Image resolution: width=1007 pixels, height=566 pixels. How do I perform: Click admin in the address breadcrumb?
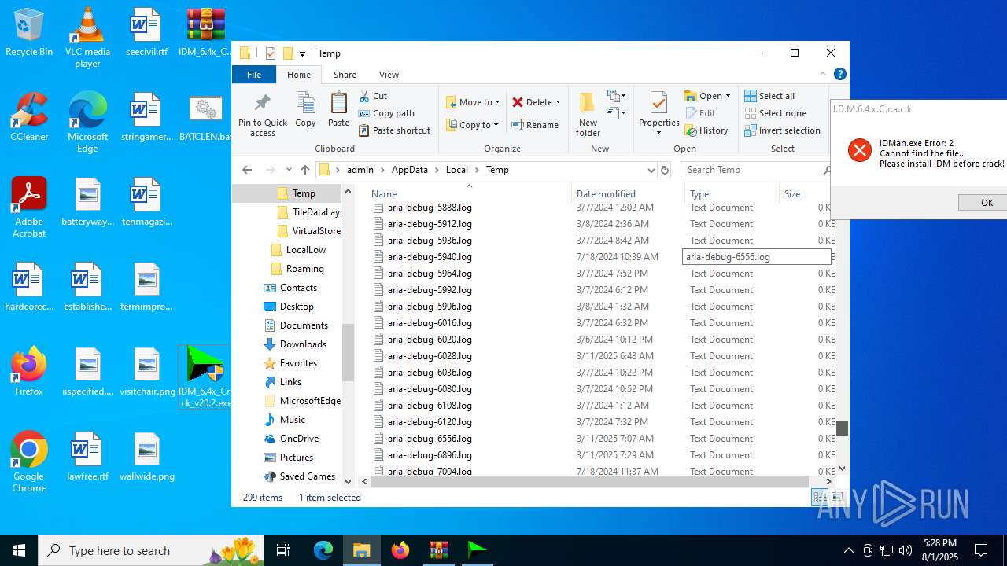point(360,170)
